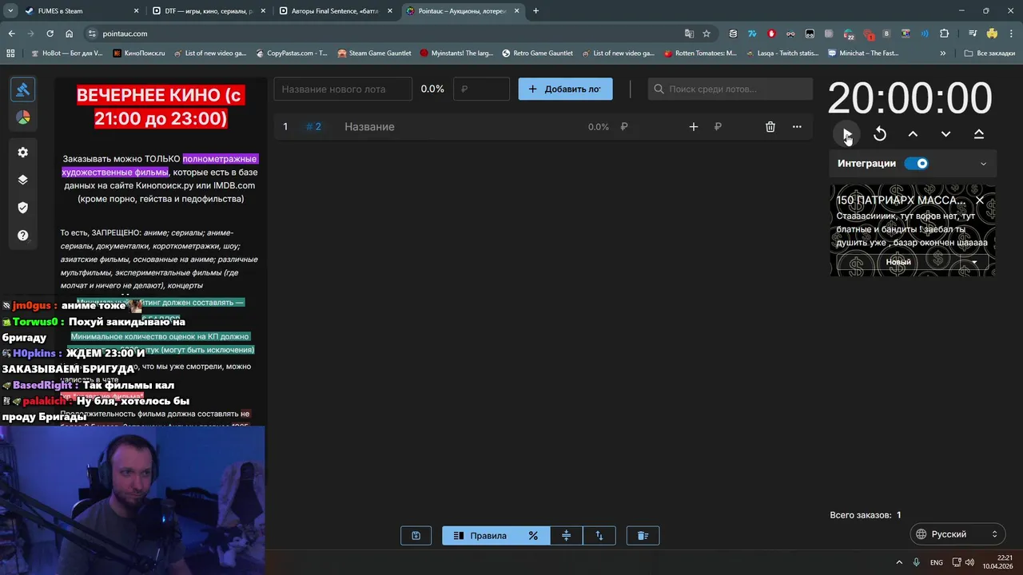Viewport: 1023px width, 575px height.
Task: Click the pointauc.com address bar
Action: [x=384, y=34]
